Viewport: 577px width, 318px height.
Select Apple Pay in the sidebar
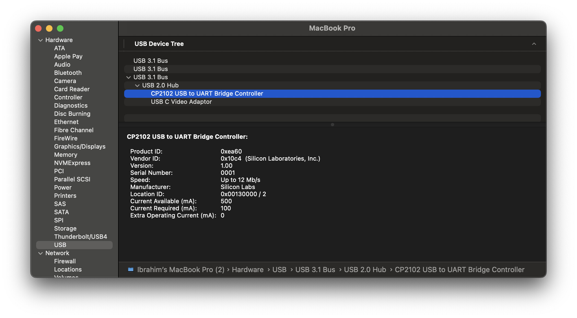tap(68, 56)
